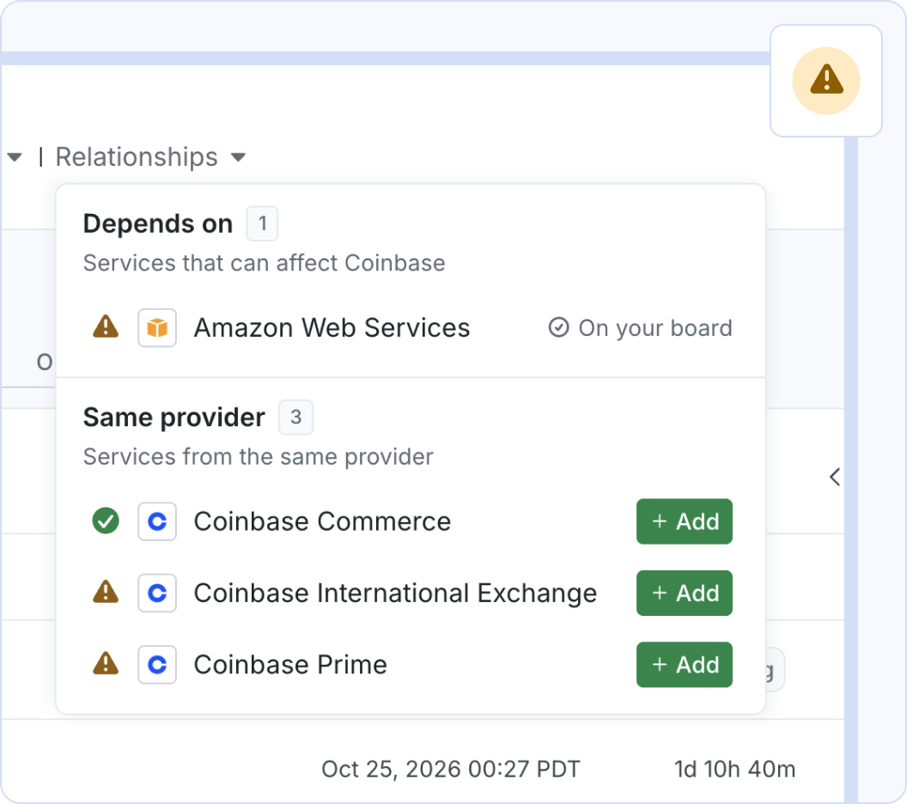Screen dimensions: 907x804
Task: Collapse the side panel with the left chevron
Action: tap(835, 478)
